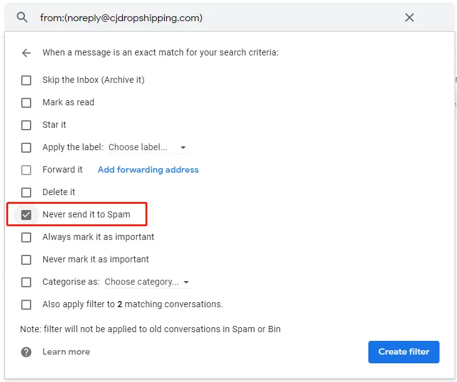Tick the Star it checkbox
The image size is (457, 382).
coord(26,125)
